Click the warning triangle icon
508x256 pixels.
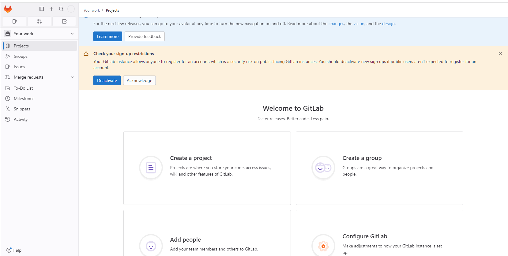86,54
